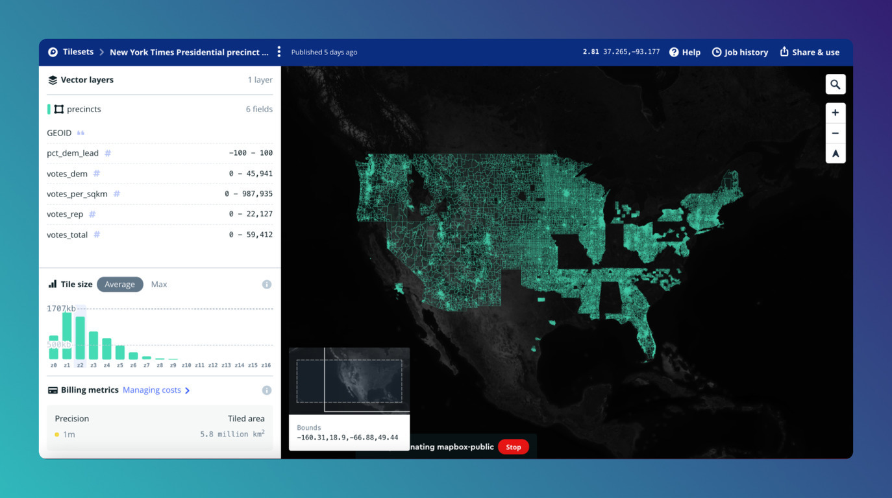Open the map search magnifier
892x498 pixels.
pyautogui.click(x=836, y=84)
